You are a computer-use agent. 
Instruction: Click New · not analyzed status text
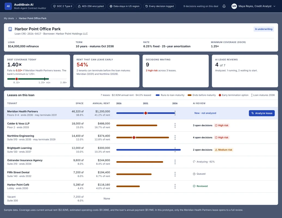(205, 113)
